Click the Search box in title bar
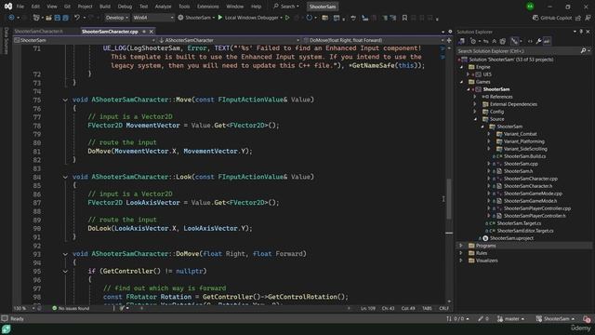This screenshot has width=595, height=335. 286,7
